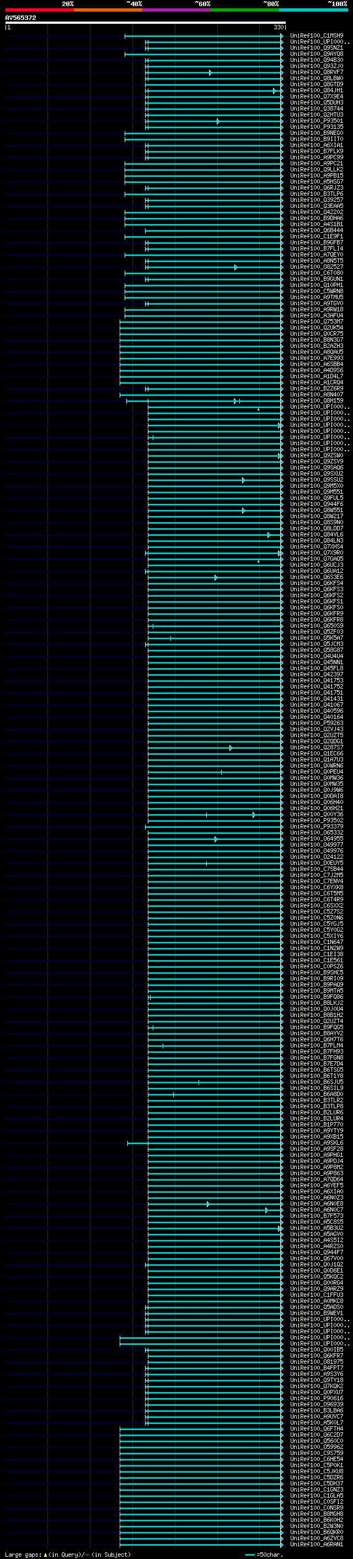The height and width of the screenshot is (1559, 353).
Task: Select the UniRef100_Q9M5X0 entry
Action: 317,486
